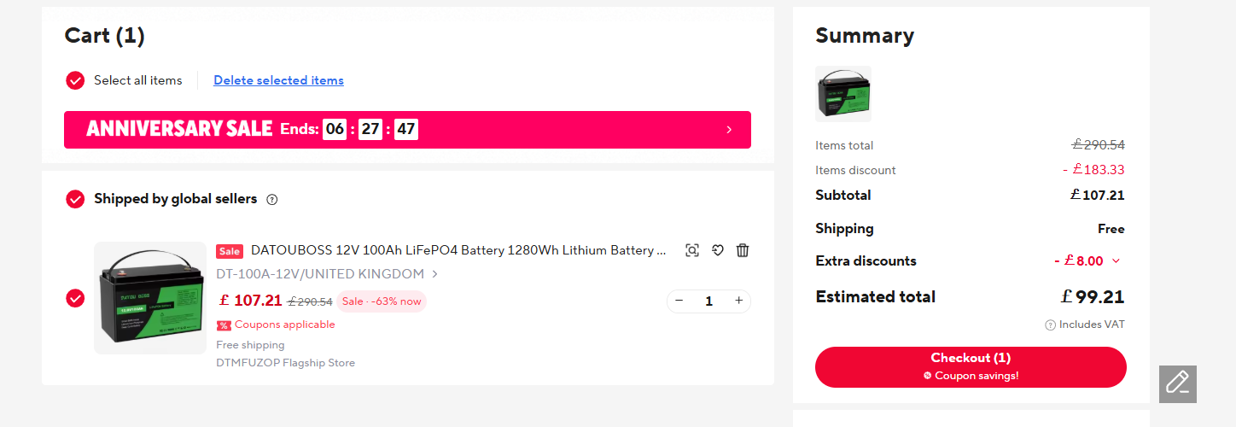Delete the battery item with trash icon
This screenshot has width=1236, height=427.
[743, 250]
